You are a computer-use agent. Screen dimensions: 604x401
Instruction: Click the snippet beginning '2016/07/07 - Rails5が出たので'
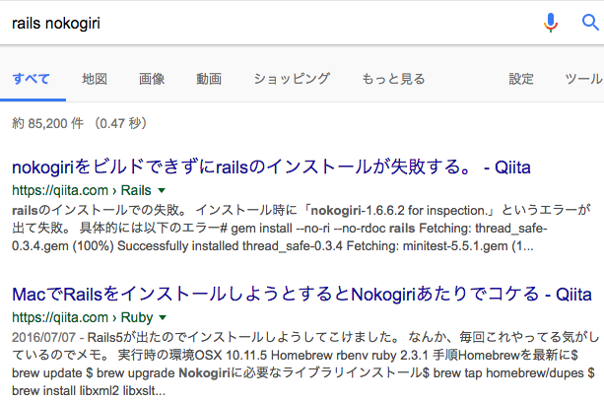(x=305, y=364)
